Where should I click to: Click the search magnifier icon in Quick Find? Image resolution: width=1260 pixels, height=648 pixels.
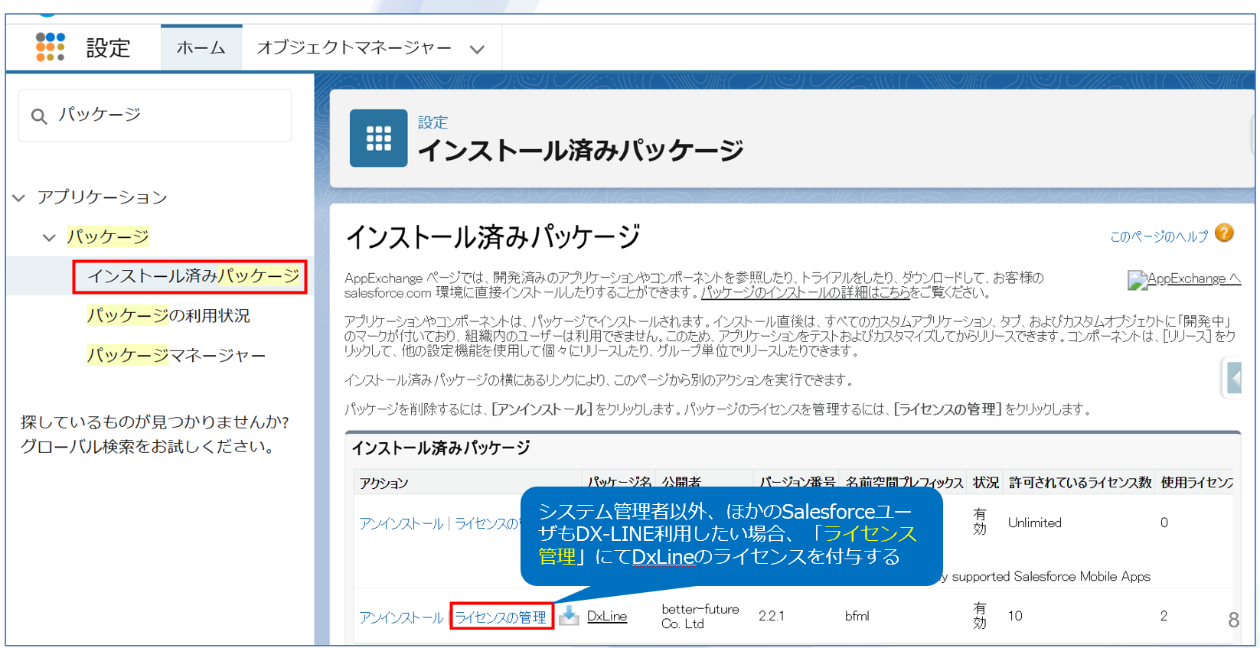(39, 116)
